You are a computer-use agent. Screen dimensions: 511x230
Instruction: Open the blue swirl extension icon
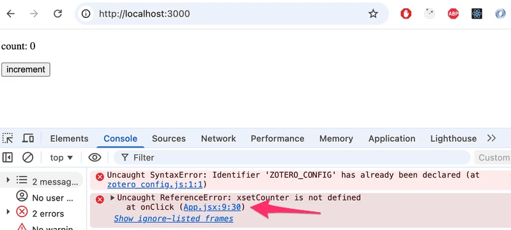(x=500, y=13)
